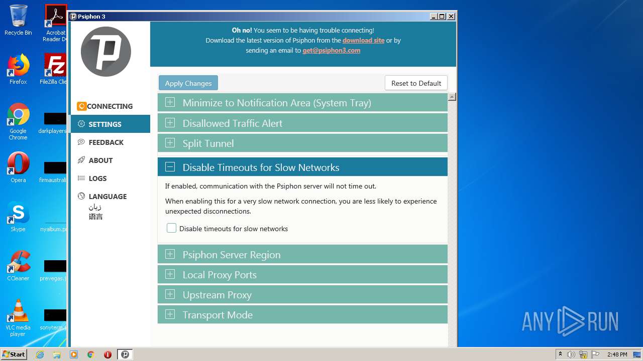Viewport: 643px width, 361px height.
Task: Open the Acrobat Reader desktop shortcut
Action: click(55, 23)
